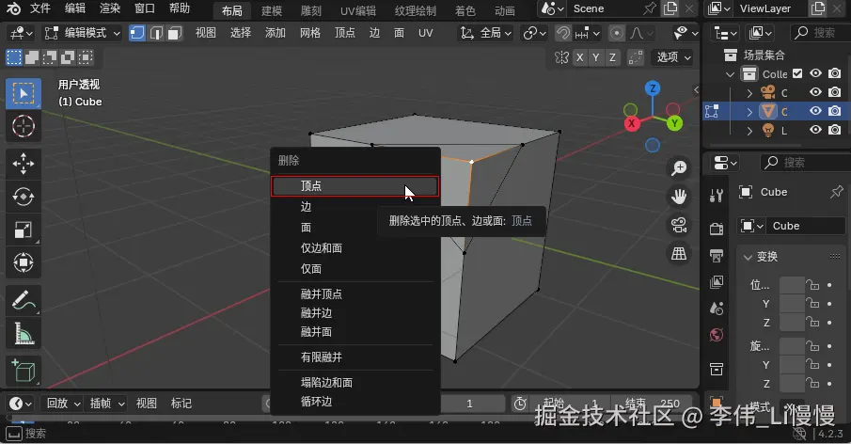
Task: Click the Scene name field
Action: point(605,8)
